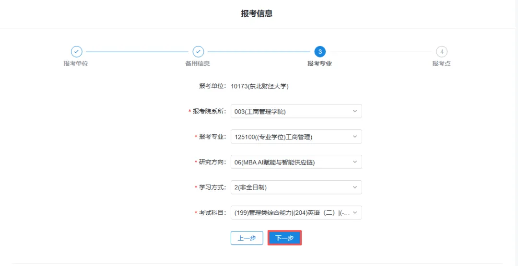
Task: Click the 研究方向 field label
Action: click(212, 162)
